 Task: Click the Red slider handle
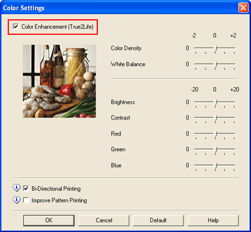pos(216,134)
